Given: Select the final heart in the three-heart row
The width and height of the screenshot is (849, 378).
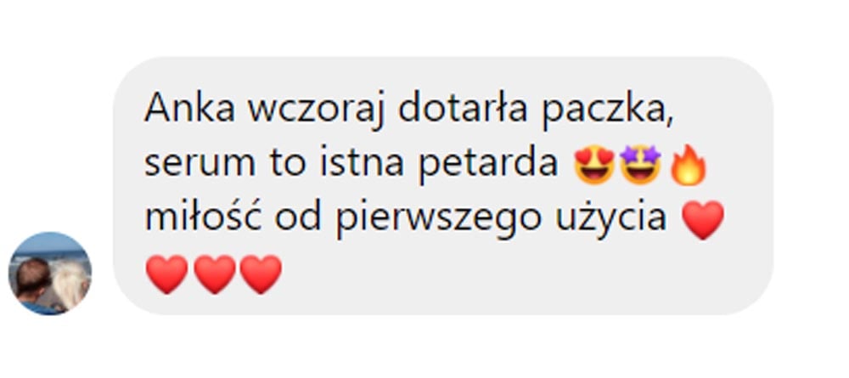Looking at the screenshot, I should [261, 274].
